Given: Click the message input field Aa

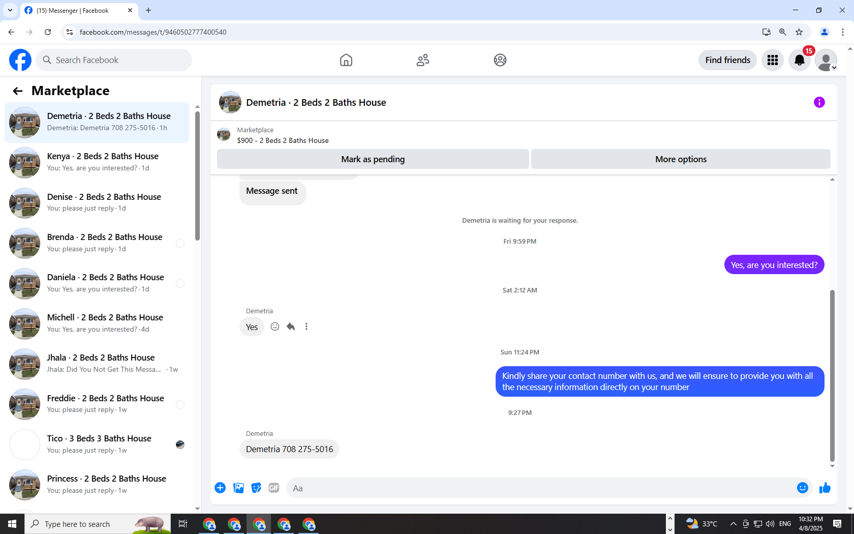Looking at the screenshot, I should (x=540, y=488).
